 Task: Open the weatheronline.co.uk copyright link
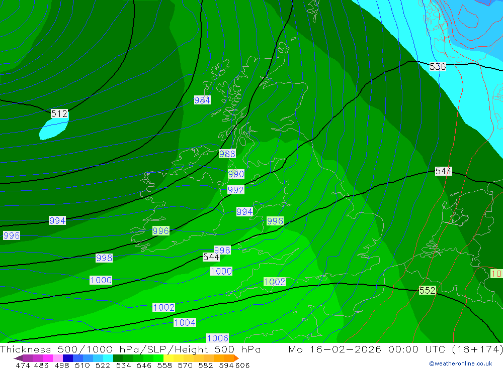pos(461,363)
